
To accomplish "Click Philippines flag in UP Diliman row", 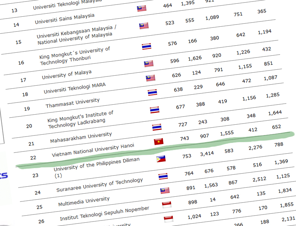I will (161, 159).
